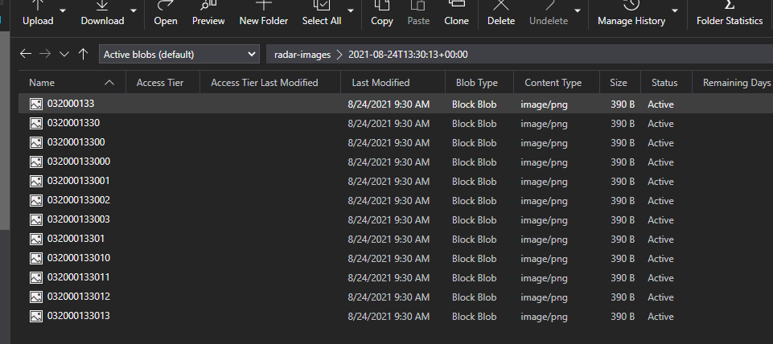Click the Delete toolbar button
The width and height of the screenshot is (773, 344).
(x=501, y=14)
